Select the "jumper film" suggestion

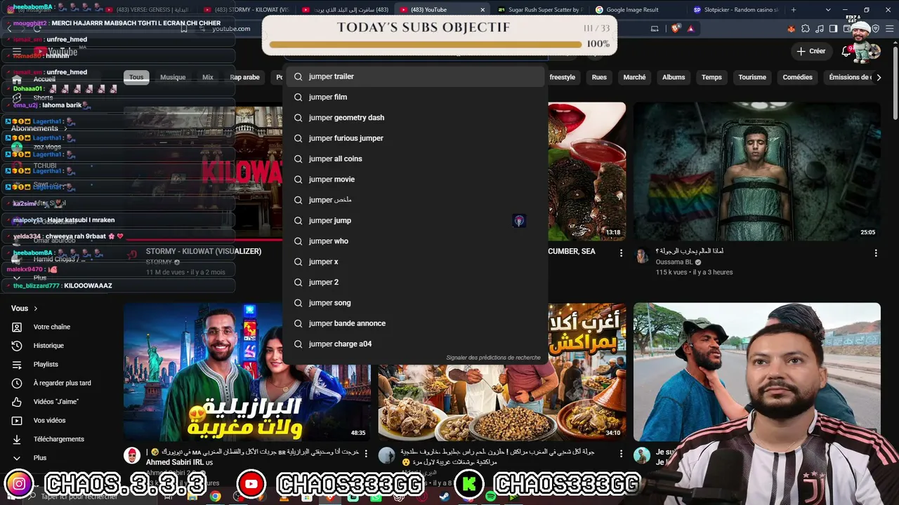tap(414, 97)
